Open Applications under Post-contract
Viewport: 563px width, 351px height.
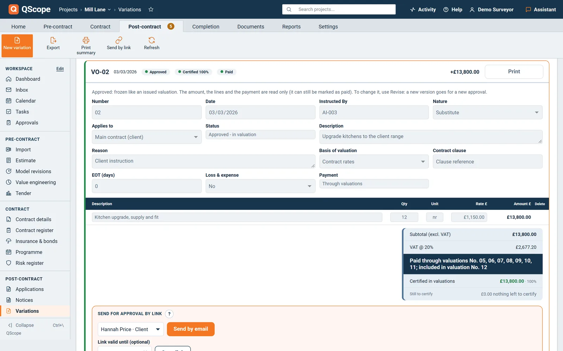[x=35, y=289]
